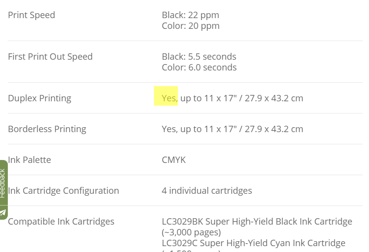Click LC3029BK Super High-Yield Black Ink Cartridge
369x252 pixels.
tap(257, 222)
